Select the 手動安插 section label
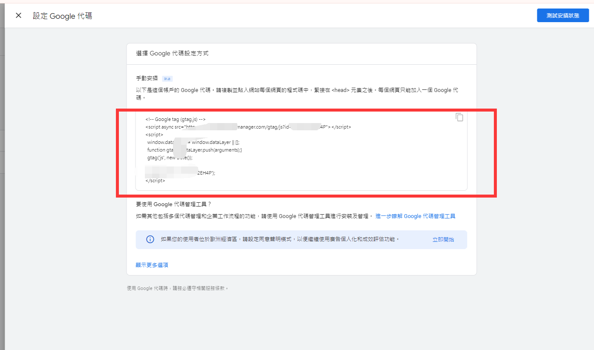 (x=147, y=78)
